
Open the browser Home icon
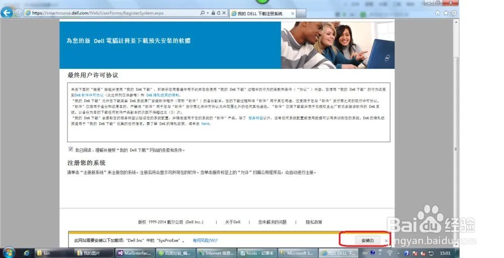[x=437, y=13]
